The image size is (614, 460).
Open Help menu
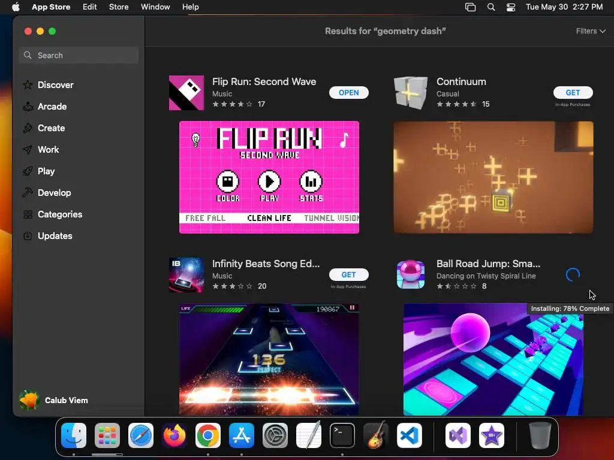pyautogui.click(x=190, y=7)
